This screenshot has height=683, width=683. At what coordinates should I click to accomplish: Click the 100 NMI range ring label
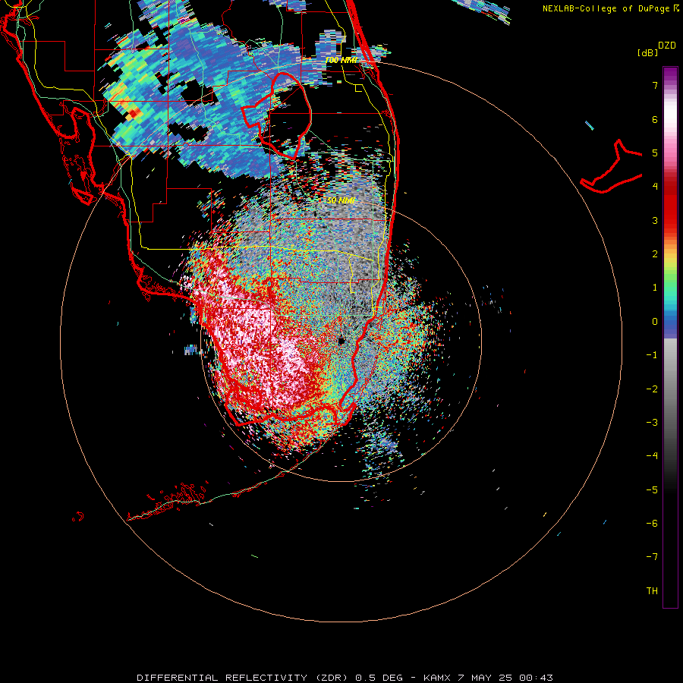341,60
